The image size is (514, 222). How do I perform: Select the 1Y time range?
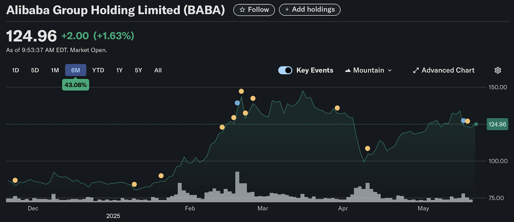pyautogui.click(x=120, y=70)
